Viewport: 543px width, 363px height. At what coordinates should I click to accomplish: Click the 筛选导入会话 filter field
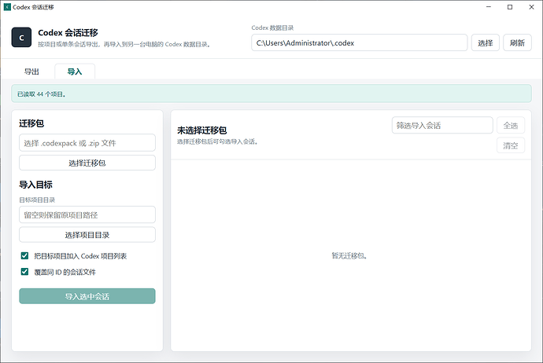pos(442,125)
